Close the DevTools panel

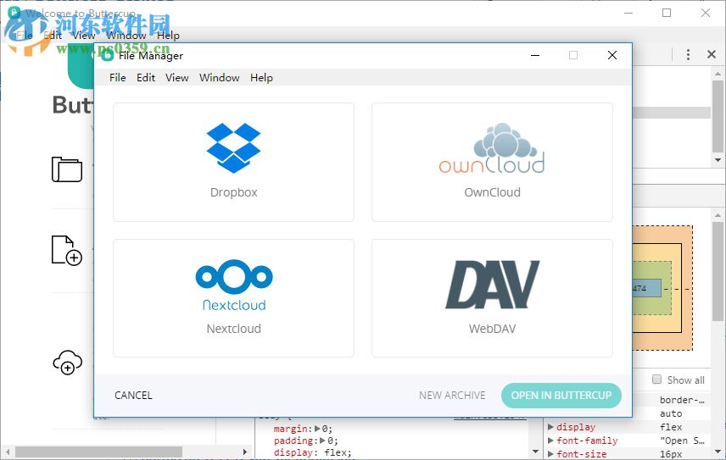tap(712, 54)
